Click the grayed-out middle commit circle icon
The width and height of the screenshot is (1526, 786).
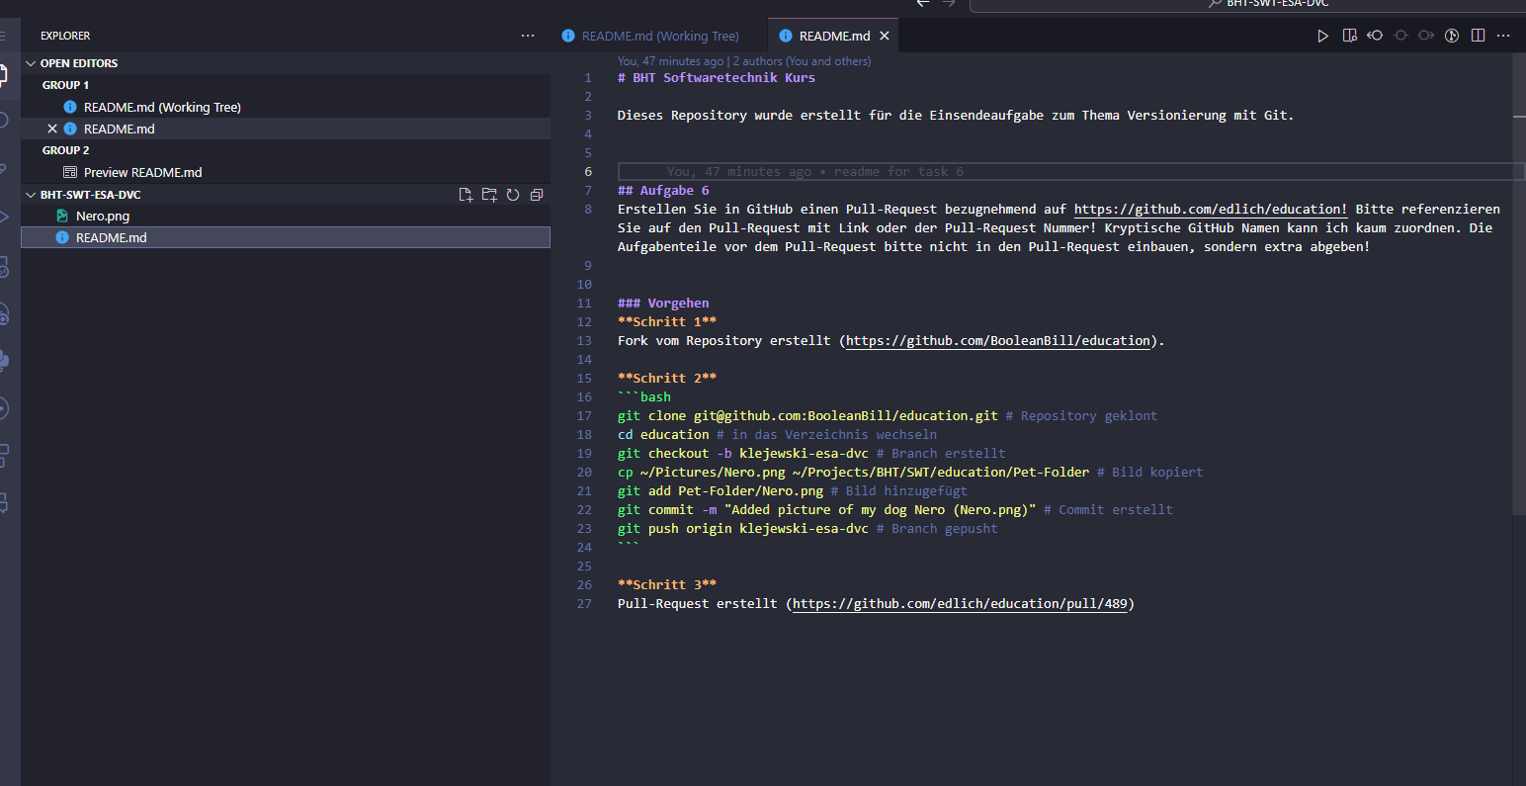tap(1400, 36)
